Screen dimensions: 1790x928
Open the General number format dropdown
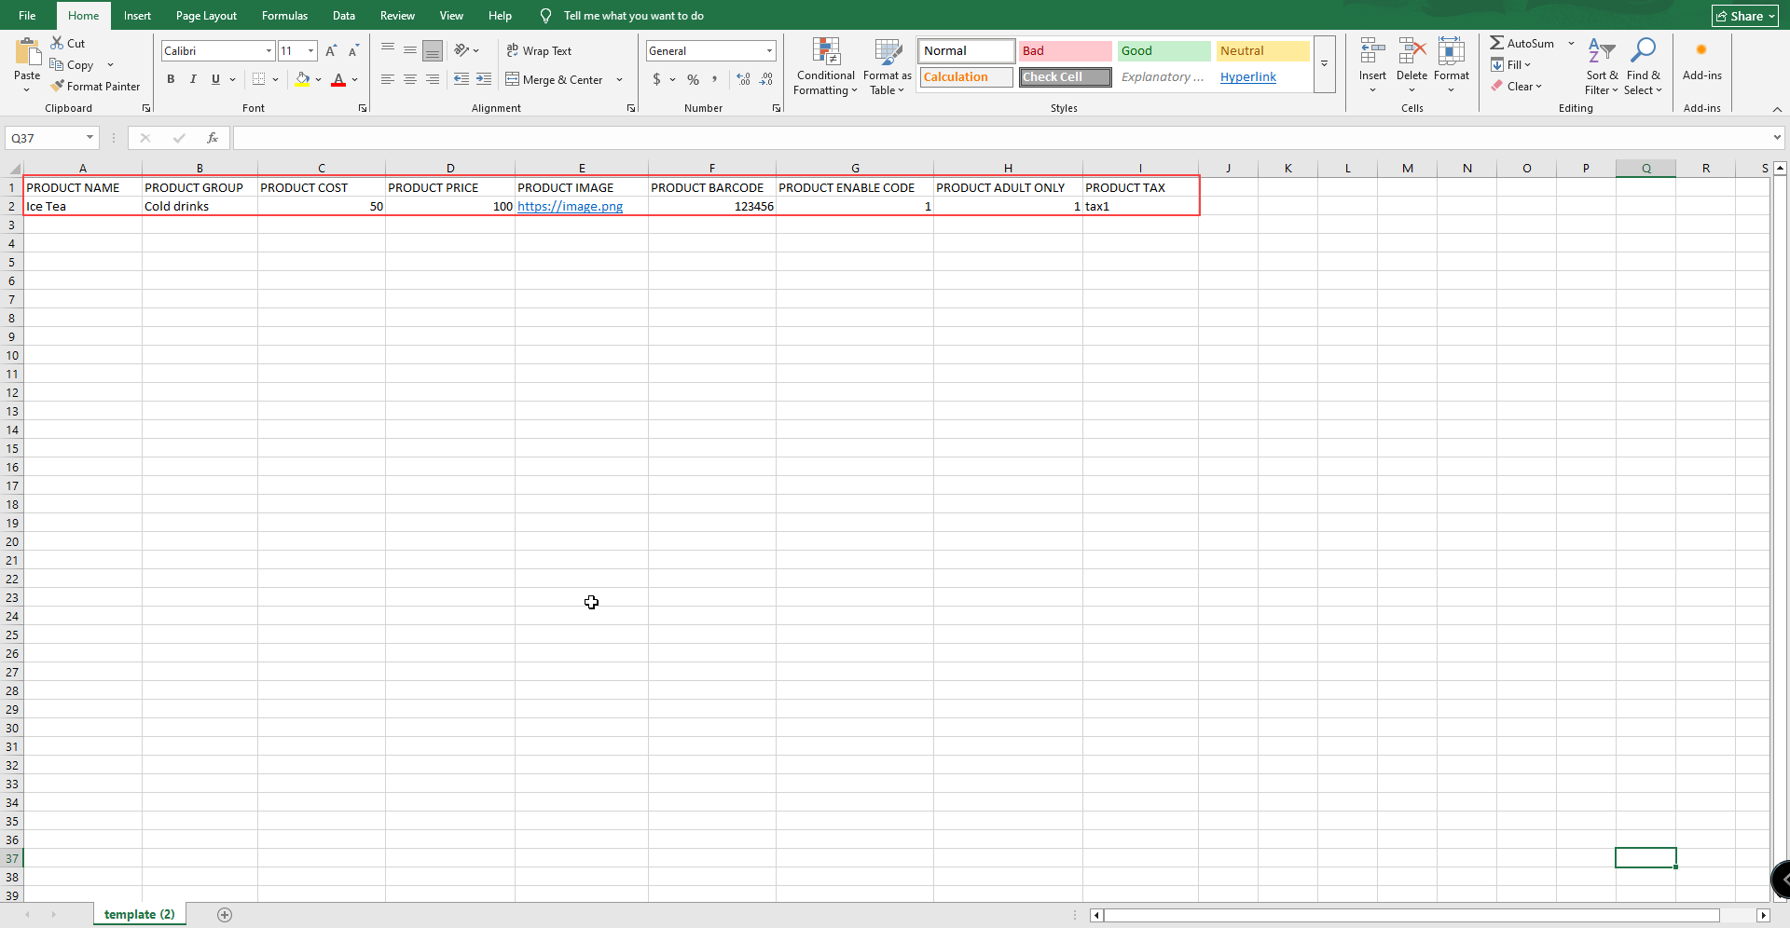(769, 51)
